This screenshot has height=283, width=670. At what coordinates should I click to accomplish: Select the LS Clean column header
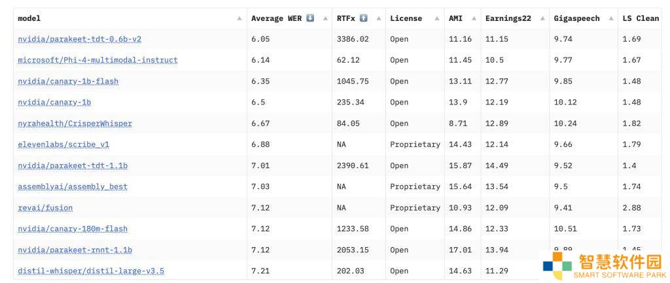coord(641,18)
